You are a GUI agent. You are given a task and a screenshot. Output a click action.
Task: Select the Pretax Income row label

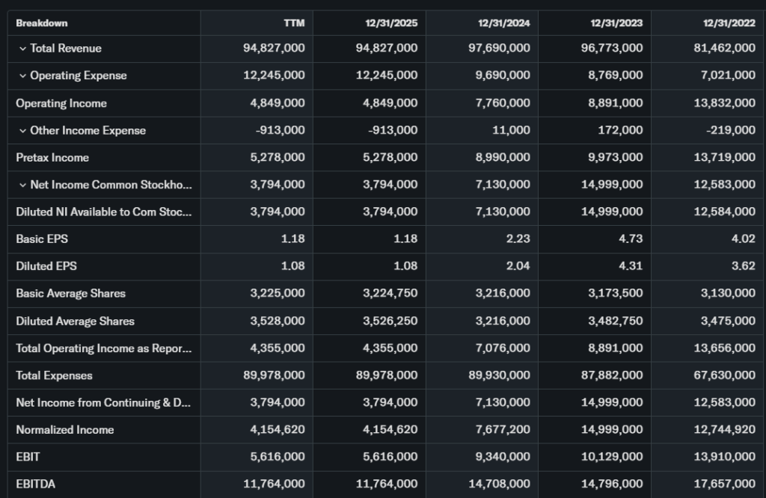(52, 158)
